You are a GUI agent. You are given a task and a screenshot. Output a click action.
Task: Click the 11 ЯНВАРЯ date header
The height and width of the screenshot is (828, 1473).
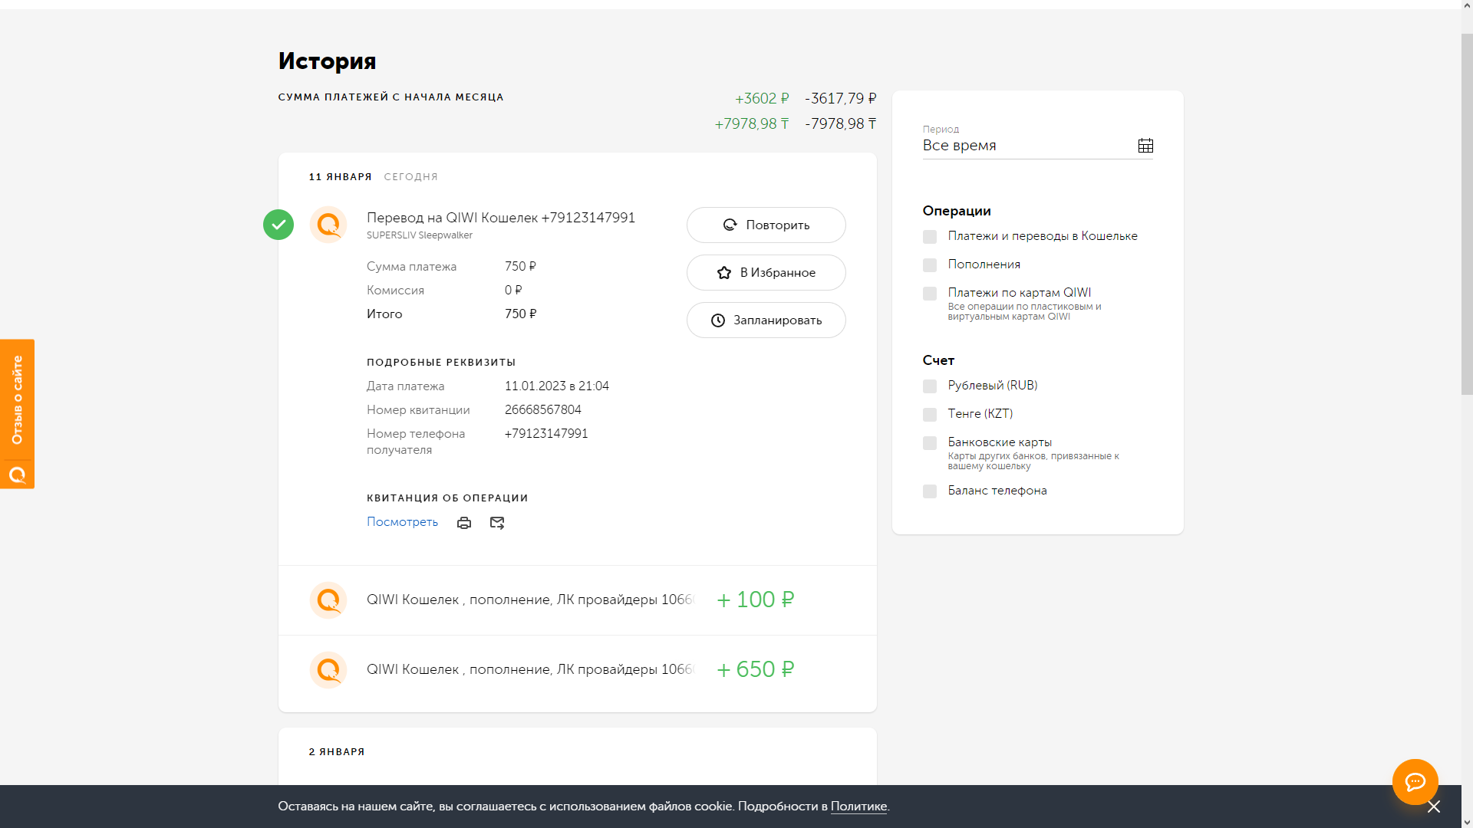[x=341, y=177]
